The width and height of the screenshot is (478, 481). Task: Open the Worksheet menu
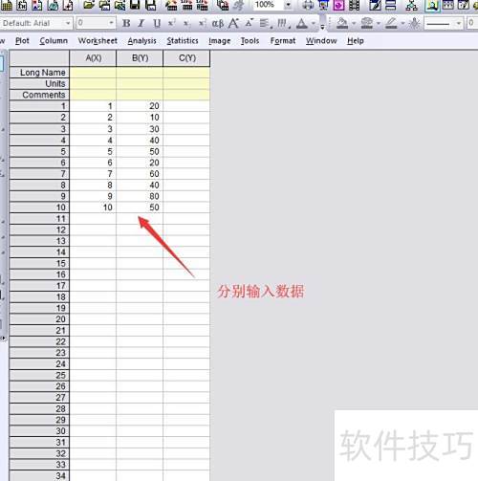tap(98, 41)
